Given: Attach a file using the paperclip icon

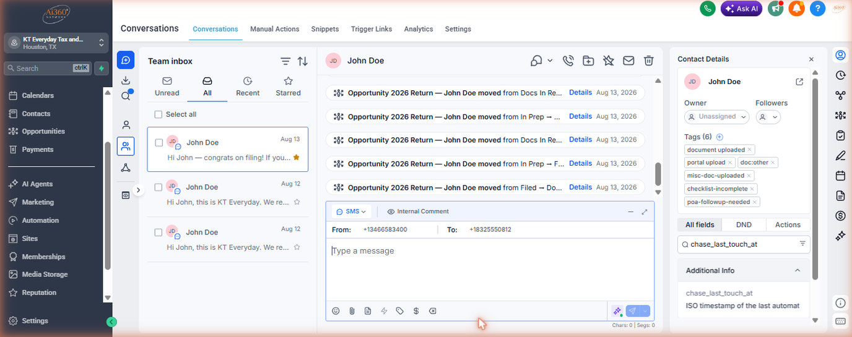Looking at the screenshot, I should (352, 311).
